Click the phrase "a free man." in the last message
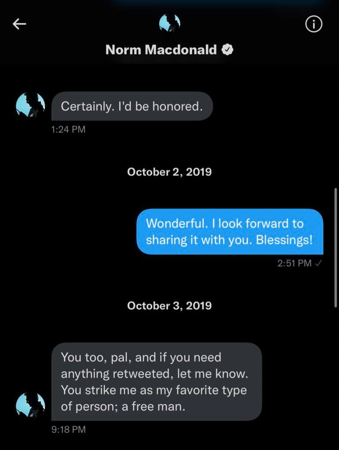Image resolution: width=339 pixels, height=450 pixels. coord(153,406)
